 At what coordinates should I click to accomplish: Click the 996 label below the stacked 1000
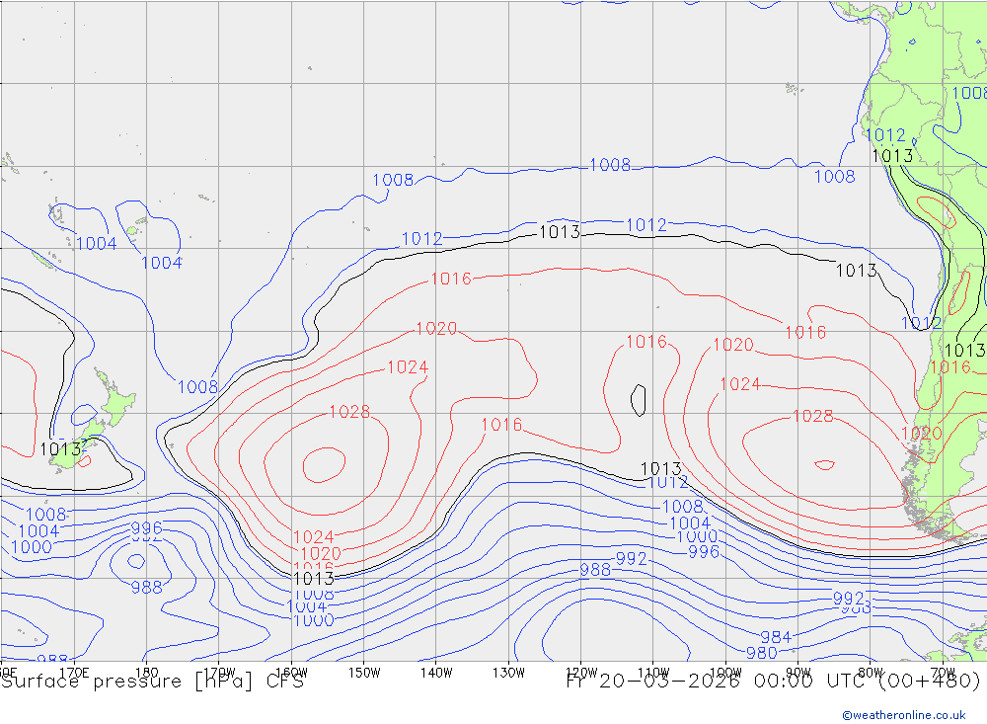[x=704, y=552]
